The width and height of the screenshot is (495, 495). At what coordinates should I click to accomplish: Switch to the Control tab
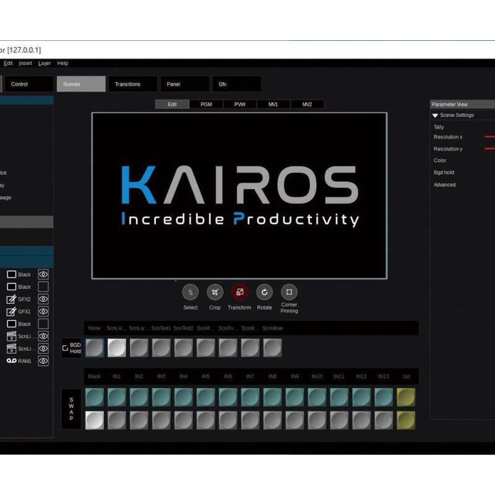click(x=29, y=84)
